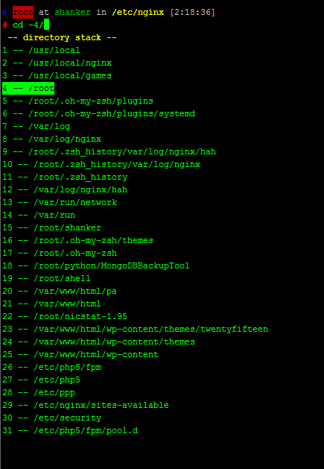The image size is (324, 469).
Task: Click entry 31 /etc/php5/fpm/pool.d
Action: 70,430
